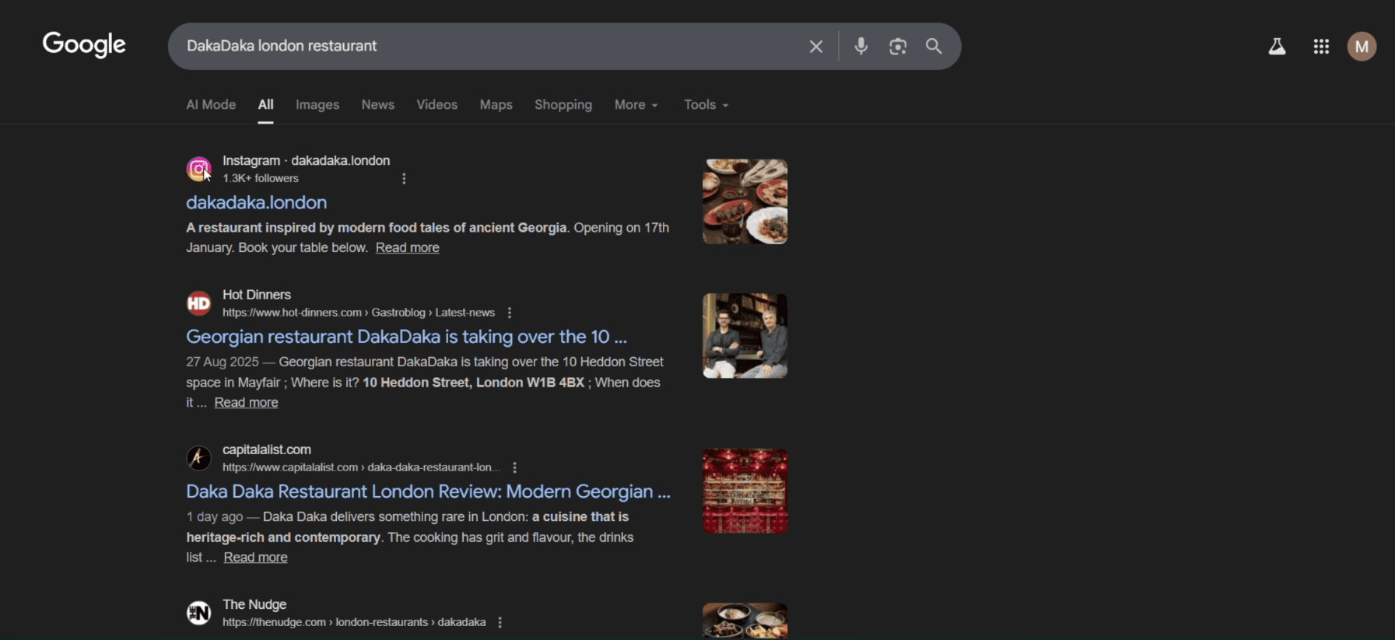This screenshot has width=1395, height=640.
Task: Clear the search box text
Action: [815, 47]
